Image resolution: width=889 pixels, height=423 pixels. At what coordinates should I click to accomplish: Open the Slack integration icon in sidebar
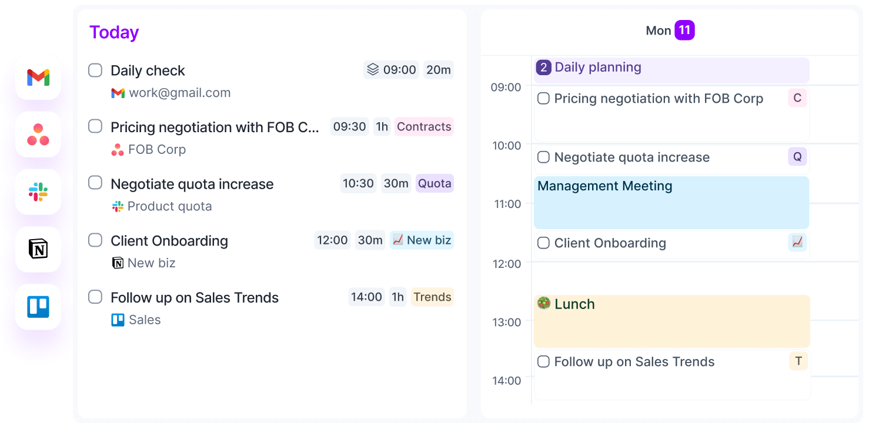pyautogui.click(x=38, y=192)
